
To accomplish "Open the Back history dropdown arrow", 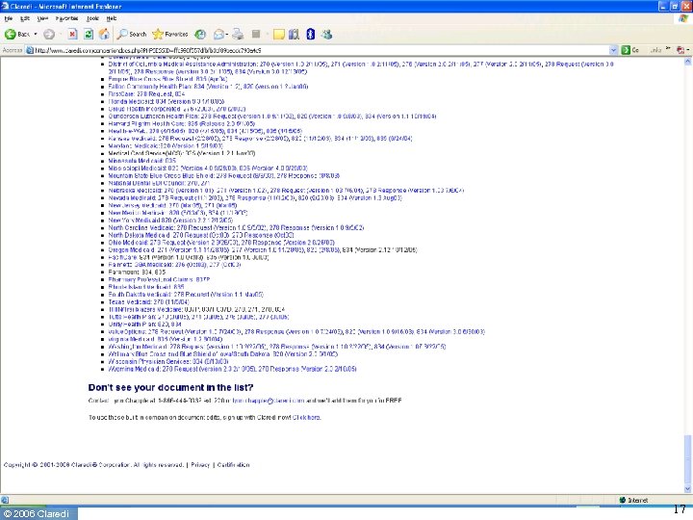I will [x=36, y=34].
